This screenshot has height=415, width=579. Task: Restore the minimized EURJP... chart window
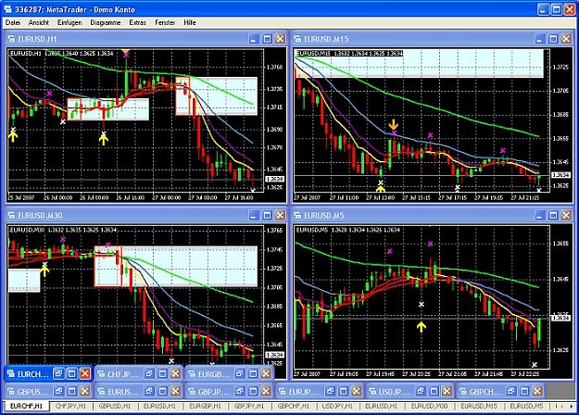click(x=330, y=391)
